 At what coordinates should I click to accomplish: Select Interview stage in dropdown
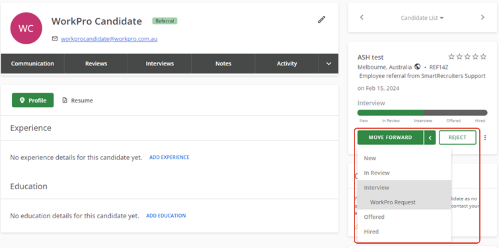pos(404,187)
